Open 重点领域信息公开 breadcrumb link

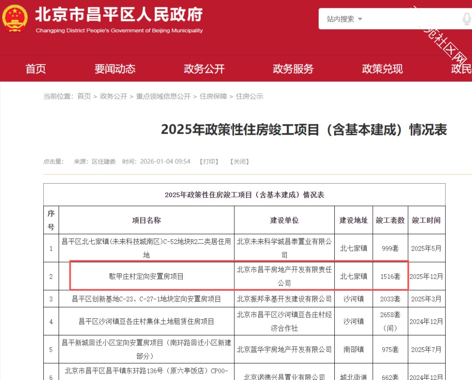[163, 96]
